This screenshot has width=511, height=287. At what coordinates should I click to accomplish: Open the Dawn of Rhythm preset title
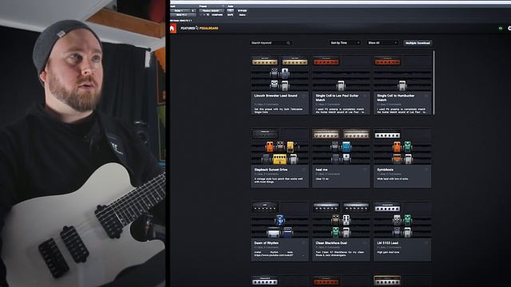click(x=266, y=243)
